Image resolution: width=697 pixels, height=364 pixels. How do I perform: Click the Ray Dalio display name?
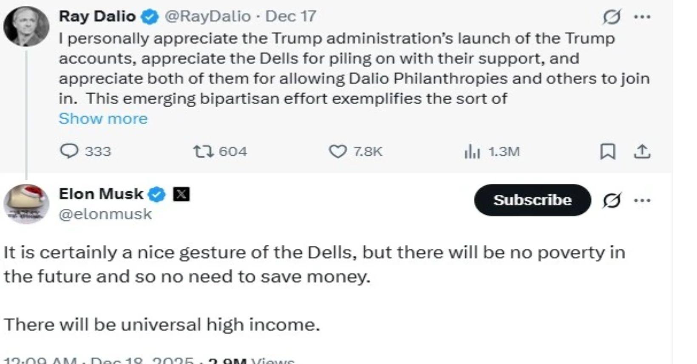(97, 16)
